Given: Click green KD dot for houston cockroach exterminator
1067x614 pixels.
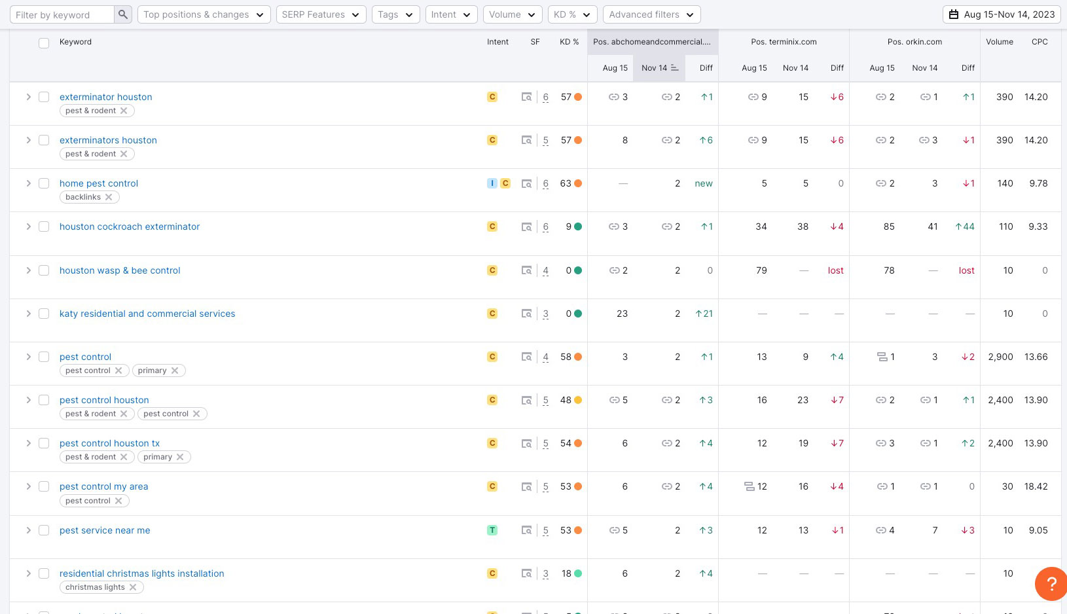Looking at the screenshot, I should pos(578,226).
